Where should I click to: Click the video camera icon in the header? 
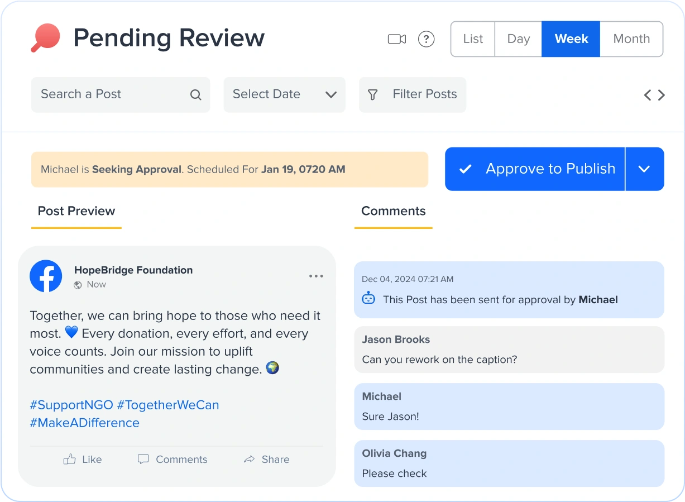point(396,39)
